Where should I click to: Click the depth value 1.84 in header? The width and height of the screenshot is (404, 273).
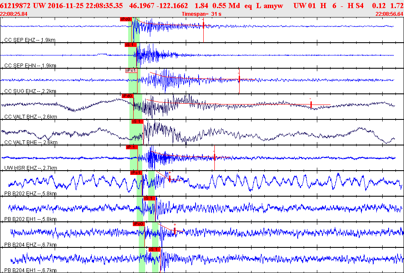pos(201,6)
